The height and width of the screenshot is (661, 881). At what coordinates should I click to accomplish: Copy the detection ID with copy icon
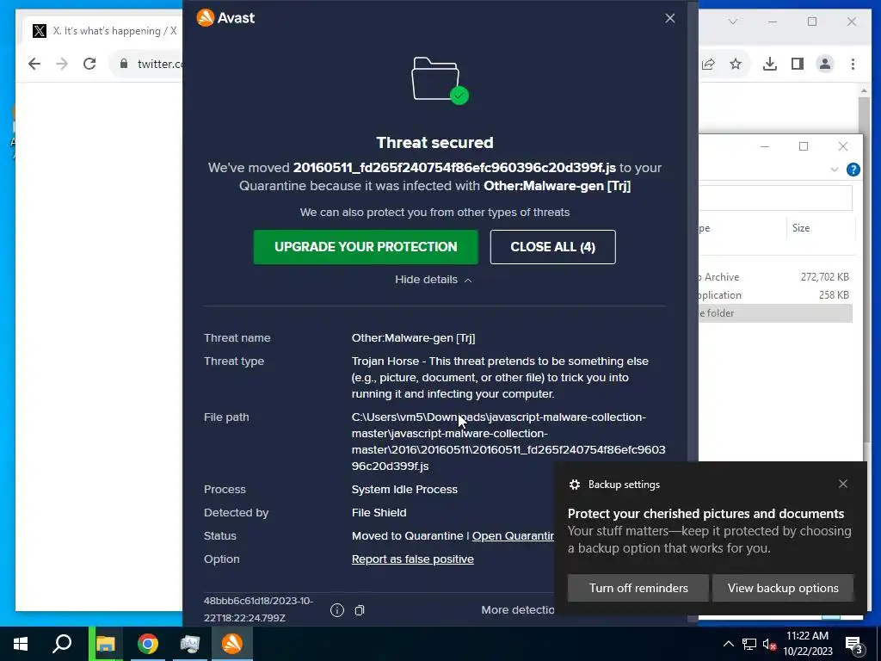pos(360,610)
